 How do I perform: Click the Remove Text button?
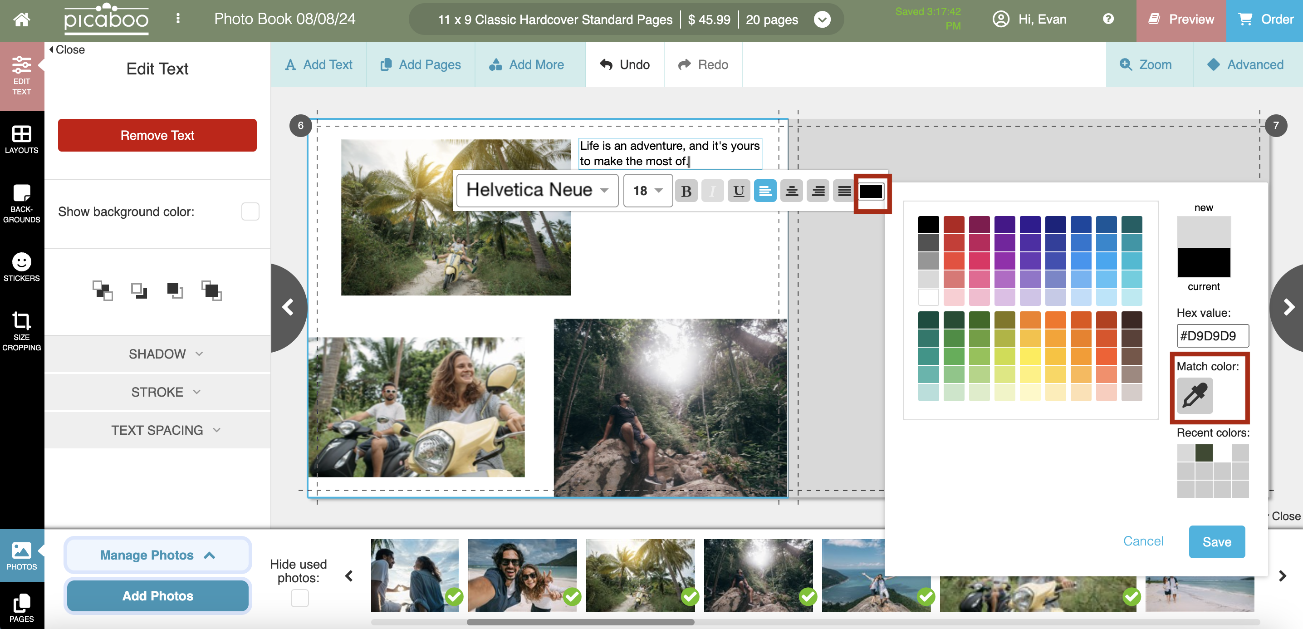point(157,135)
